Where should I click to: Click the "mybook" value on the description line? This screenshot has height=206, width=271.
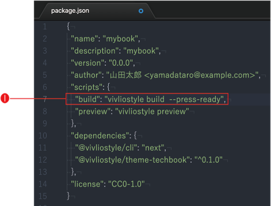141,51
